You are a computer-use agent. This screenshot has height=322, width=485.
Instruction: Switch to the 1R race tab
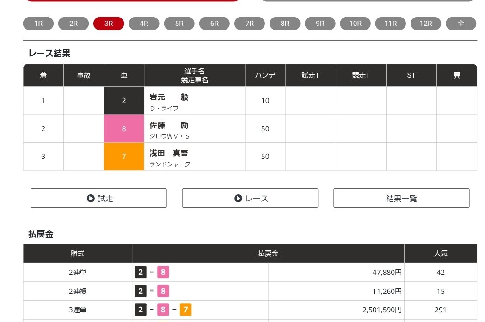tap(38, 24)
